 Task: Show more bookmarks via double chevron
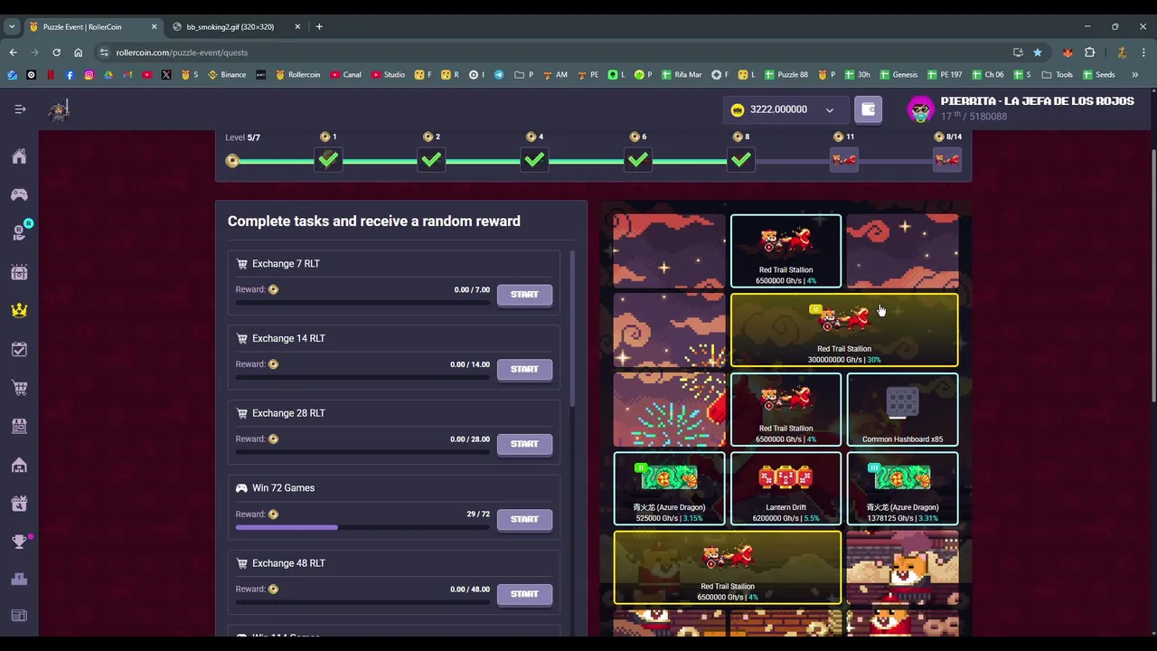[1134, 75]
